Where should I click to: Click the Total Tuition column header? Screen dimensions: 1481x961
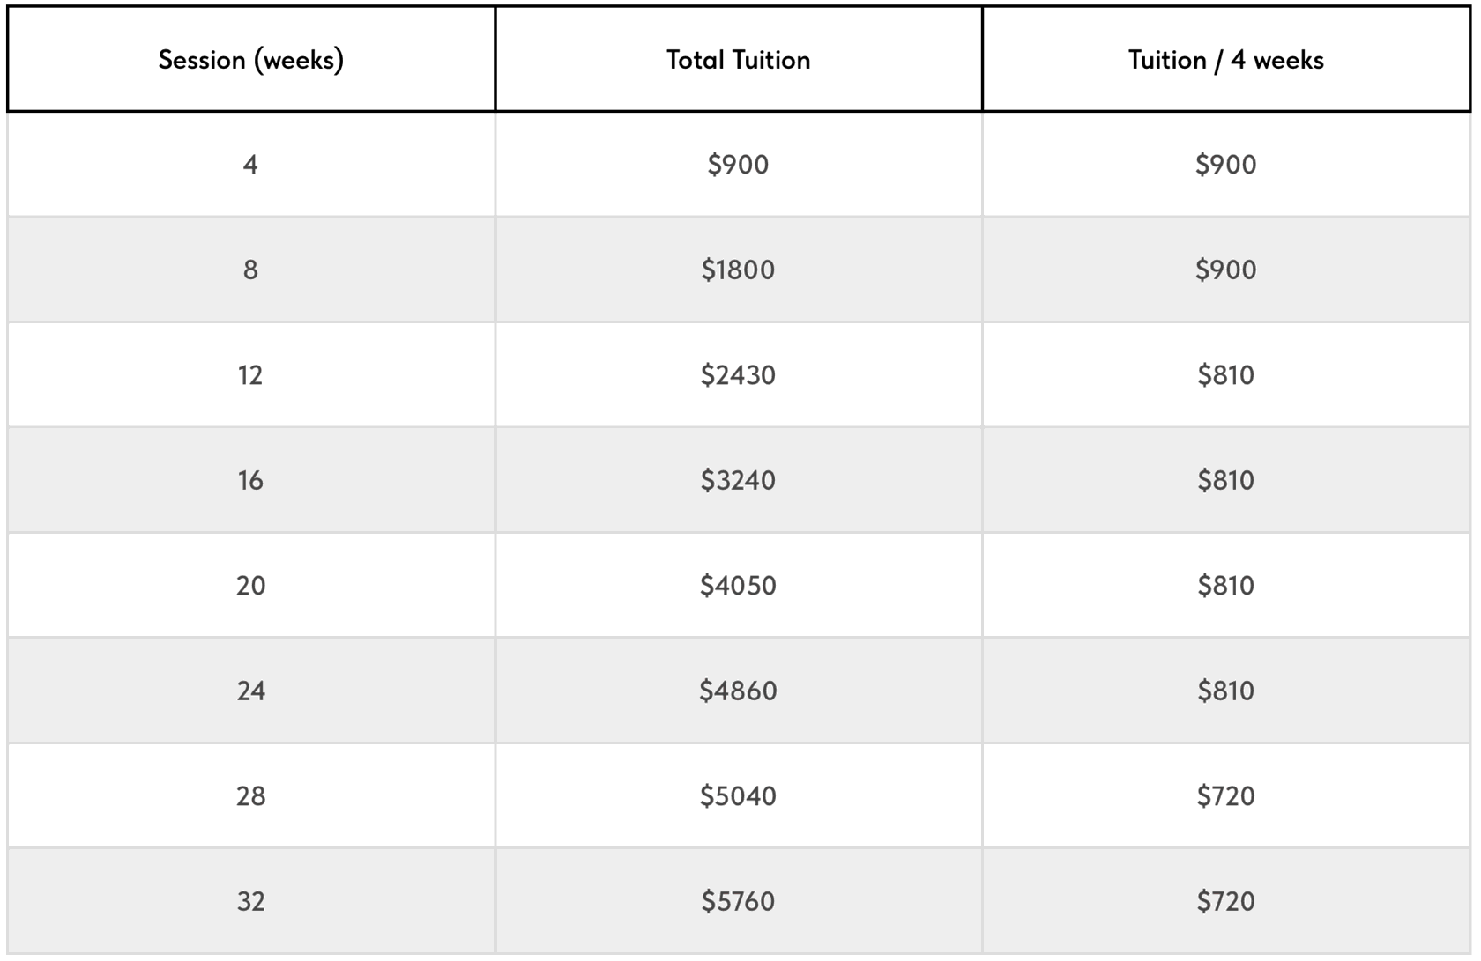738,60
